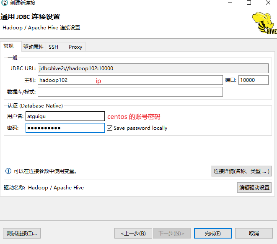Switch to the 常规 tab
The image size is (277, 244).
9,47
